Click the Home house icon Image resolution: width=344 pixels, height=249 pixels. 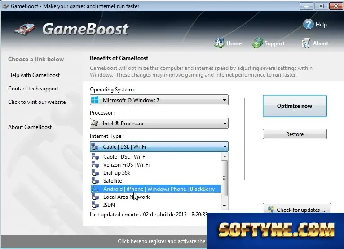(x=219, y=43)
